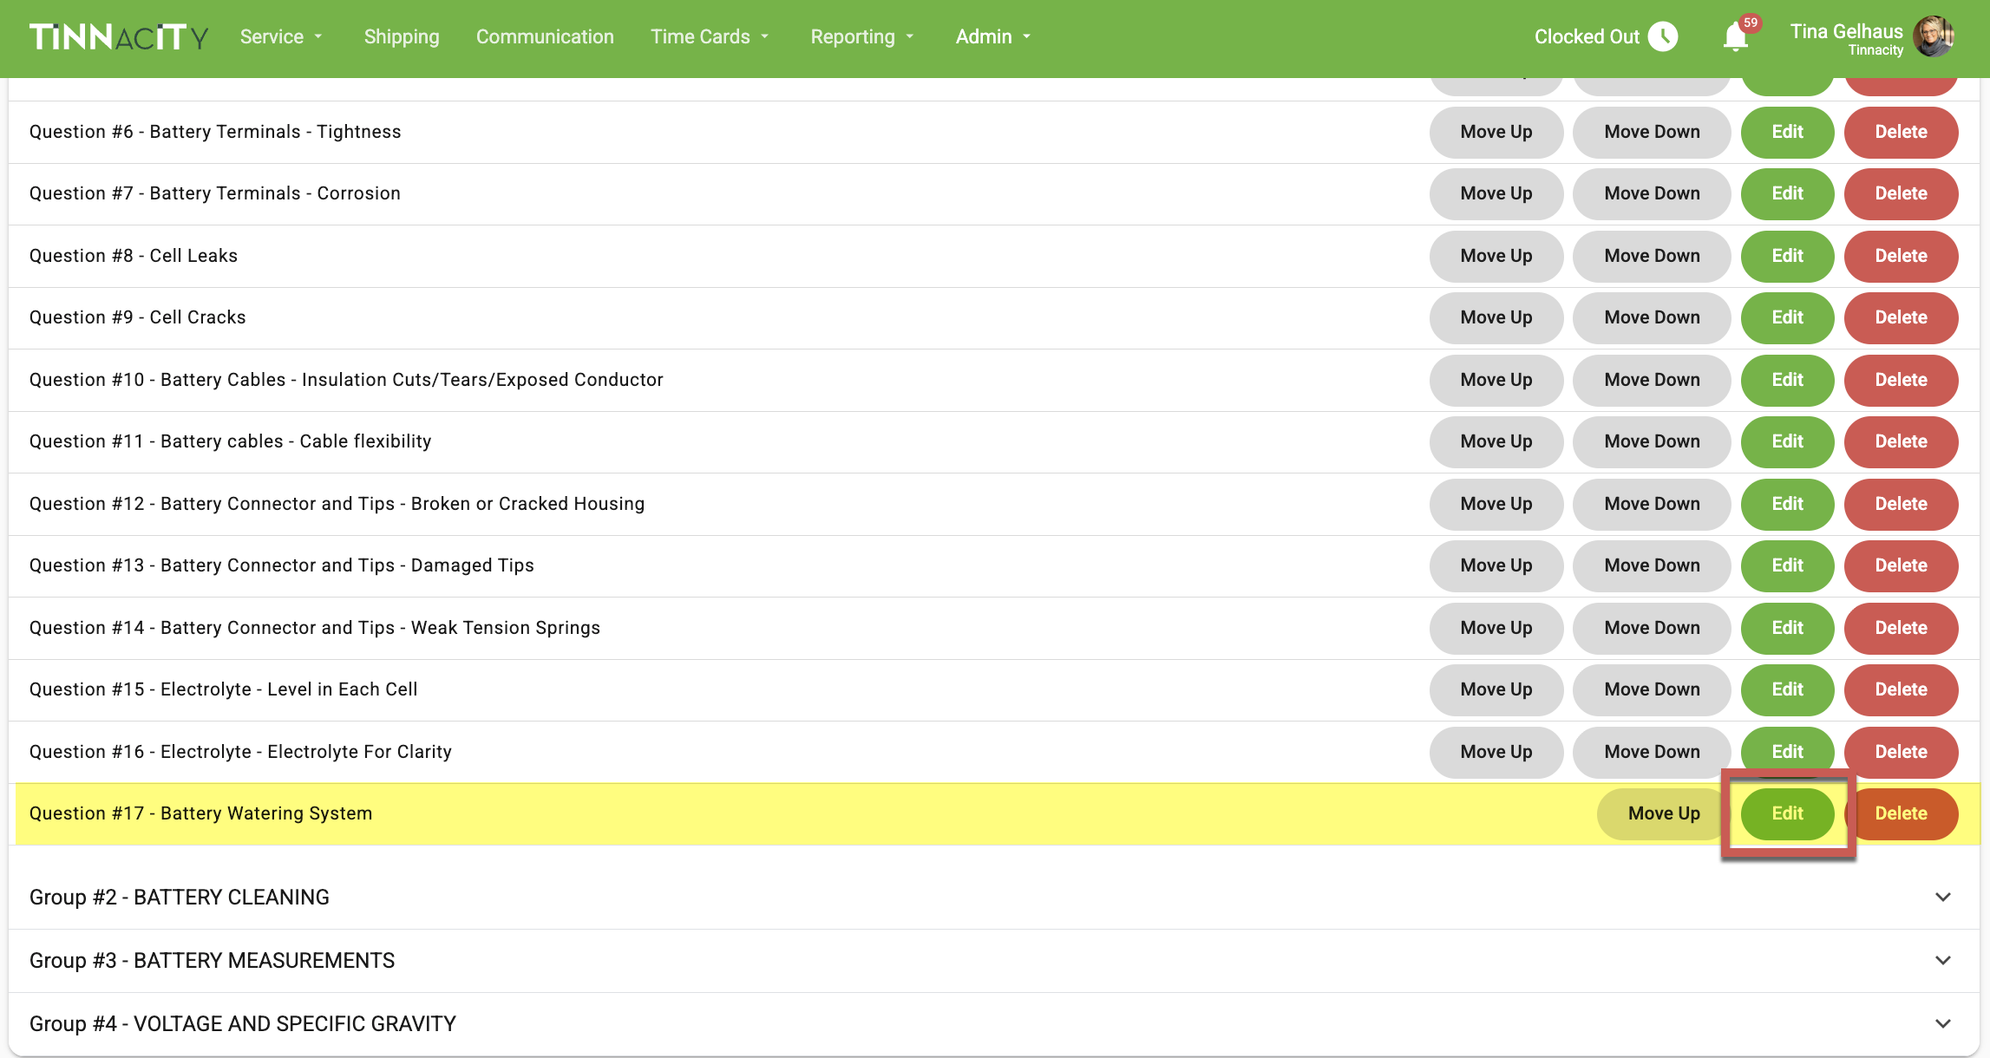Delete Question #15 Electrolyte Level in Each Cell

click(1901, 689)
